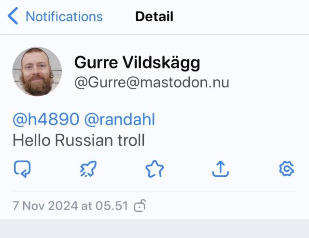Reply to the post via speech bubble icon
This screenshot has width=309, height=238.
pyautogui.click(x=22, y=169)
